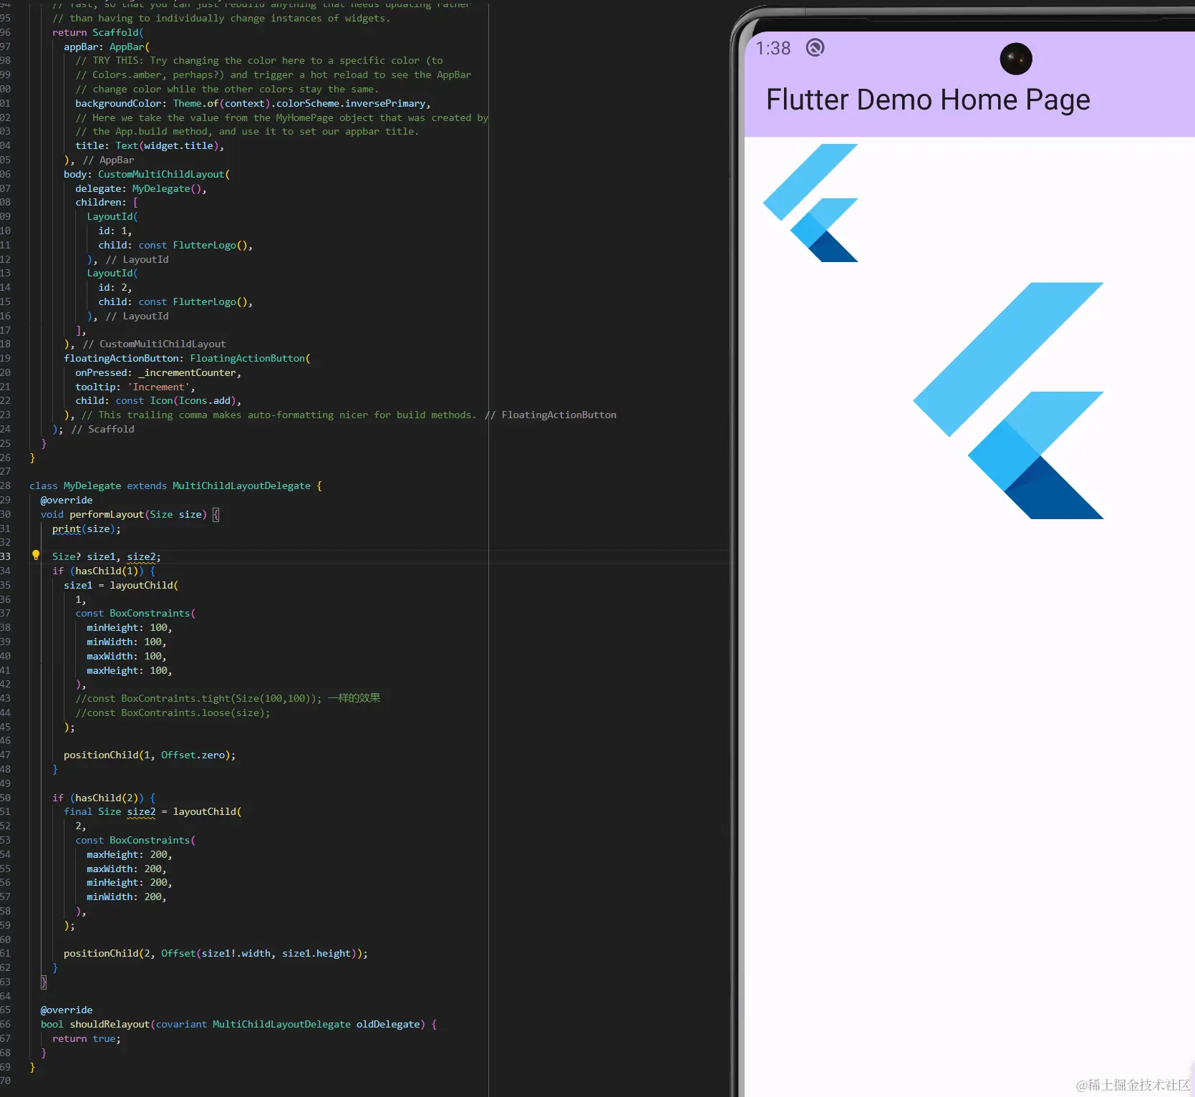Image resolution: width=1195 pixels, height=1097 pixels.
Task: Click the underlined size2 variable on line 151
Action: point(141,811)
